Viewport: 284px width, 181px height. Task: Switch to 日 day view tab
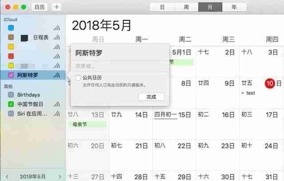pos(162,7)
